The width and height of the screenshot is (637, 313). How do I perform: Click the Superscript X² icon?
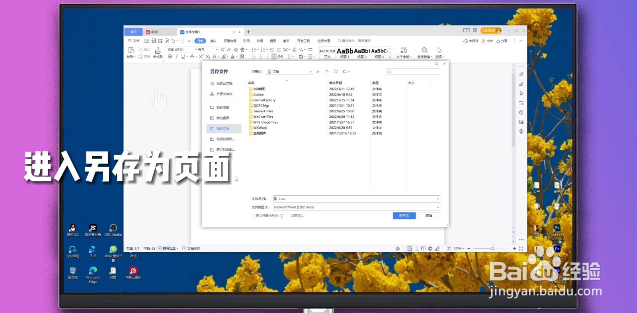coord(201,56)
